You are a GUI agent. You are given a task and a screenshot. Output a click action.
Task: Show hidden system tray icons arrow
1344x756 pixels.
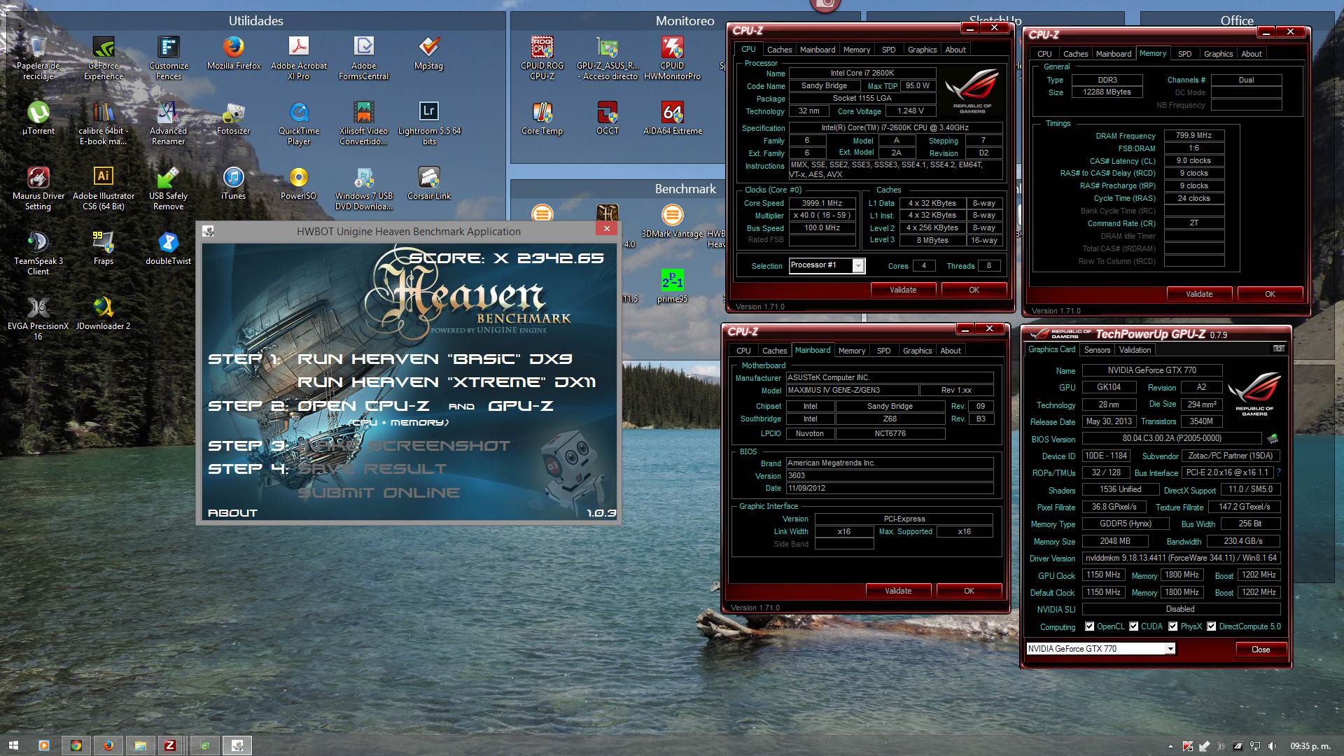click(x=1171, y=746)
